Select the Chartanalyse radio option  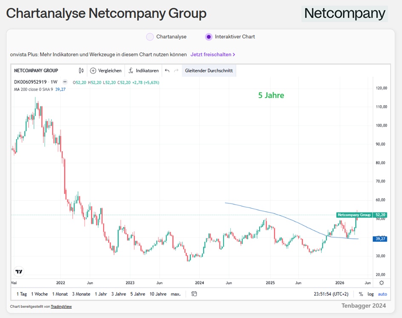pos(150,37)
